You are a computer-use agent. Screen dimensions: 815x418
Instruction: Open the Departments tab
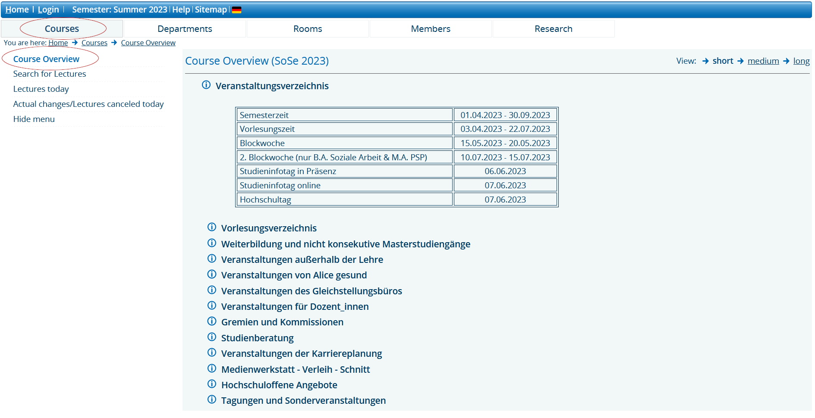185,29
